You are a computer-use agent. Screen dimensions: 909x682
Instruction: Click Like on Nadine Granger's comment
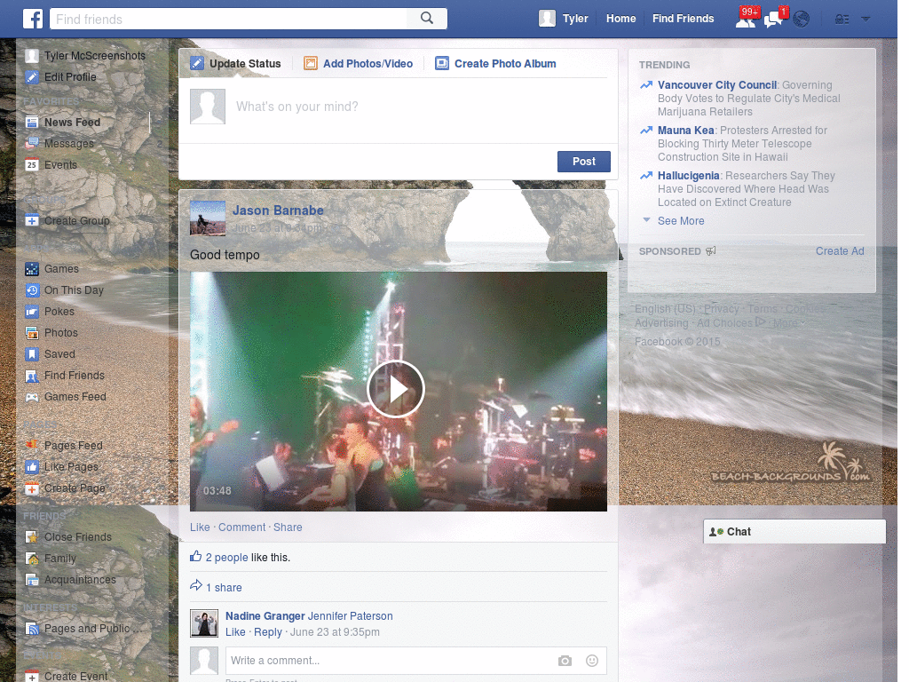[x=235, y=632]
